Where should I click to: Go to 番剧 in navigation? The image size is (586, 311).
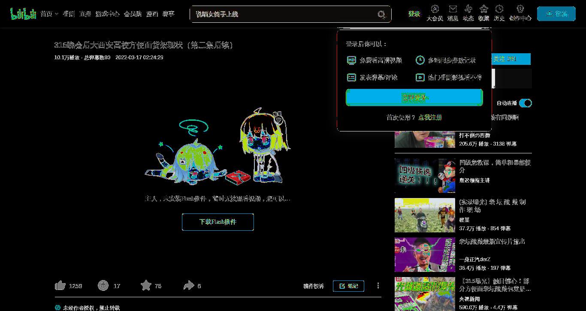coord(69,14)
